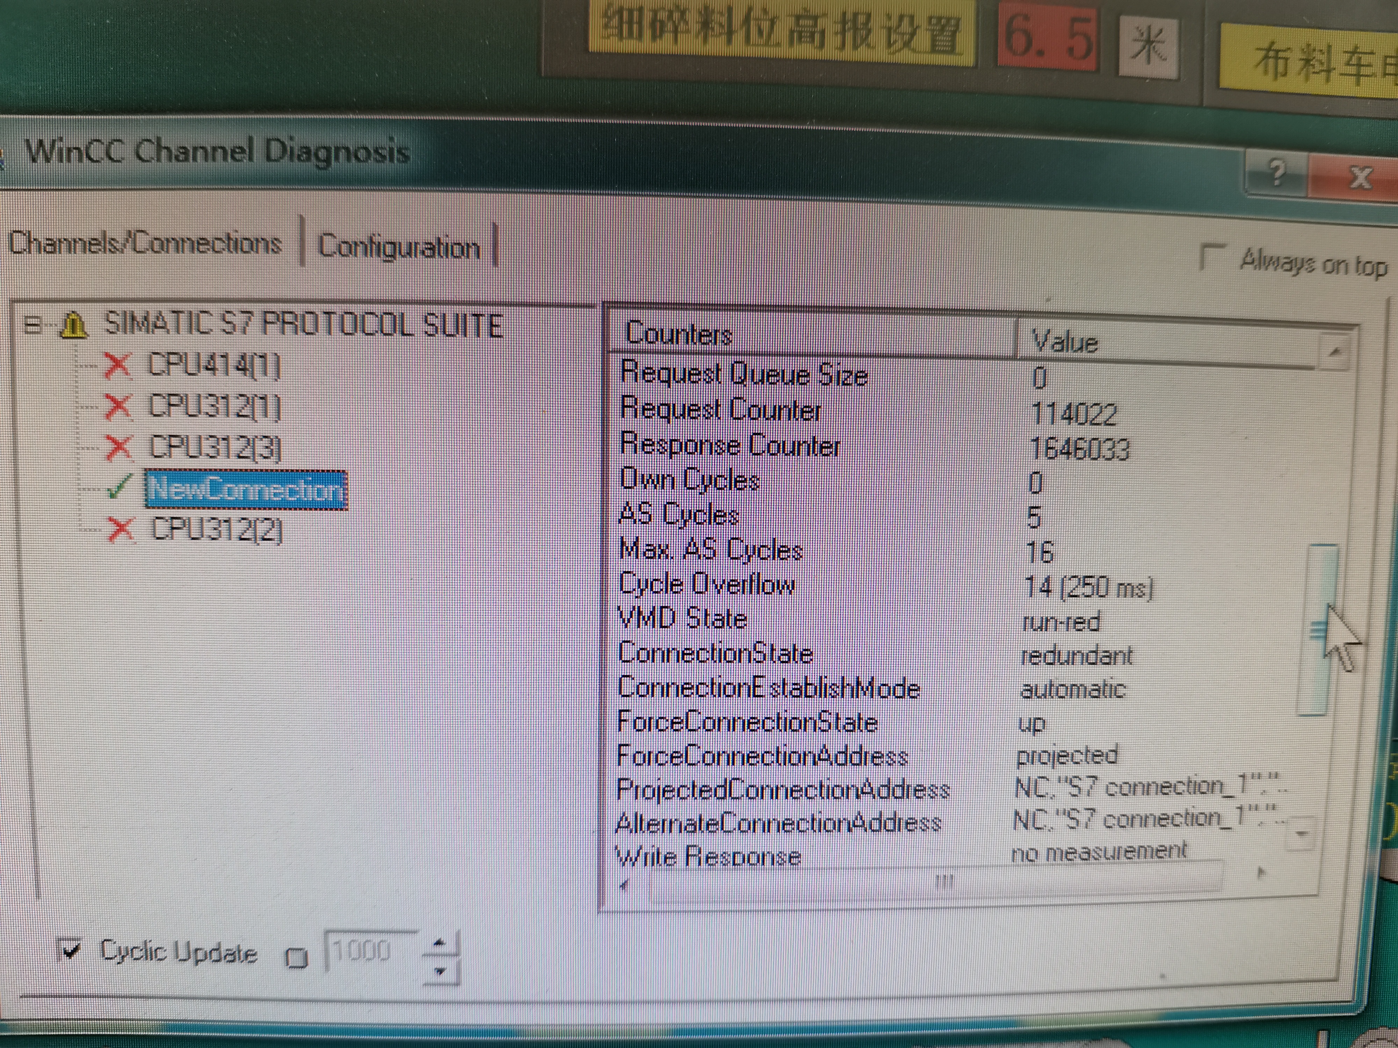
Task: Switch to the Configuration tab
Action: click(x=399, y=246)
